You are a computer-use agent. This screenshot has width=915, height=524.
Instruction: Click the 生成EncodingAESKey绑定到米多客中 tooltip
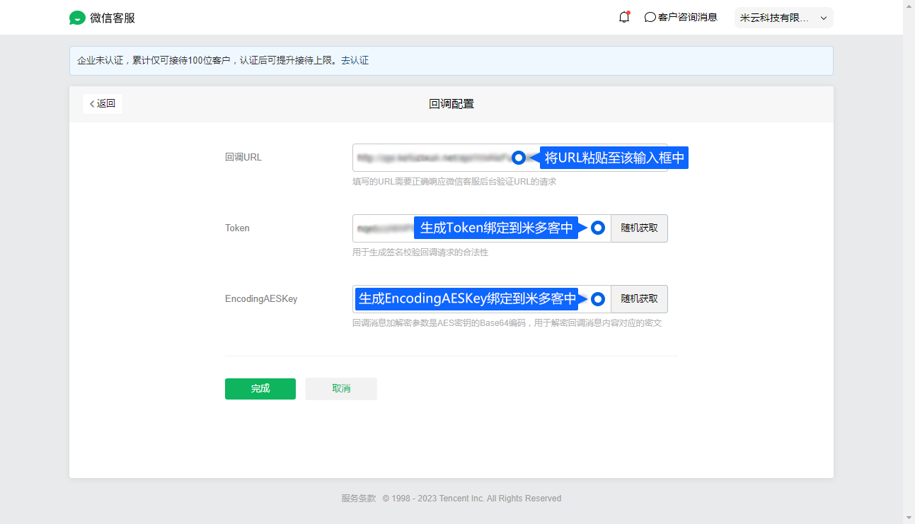point(467,299)
